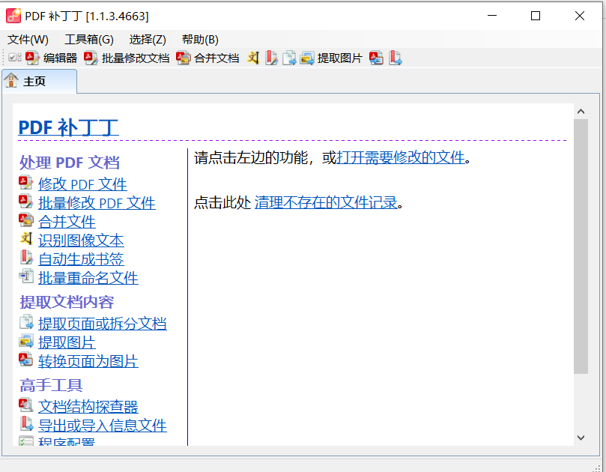Click the scrollbar down arrow

tap(581, 438)
